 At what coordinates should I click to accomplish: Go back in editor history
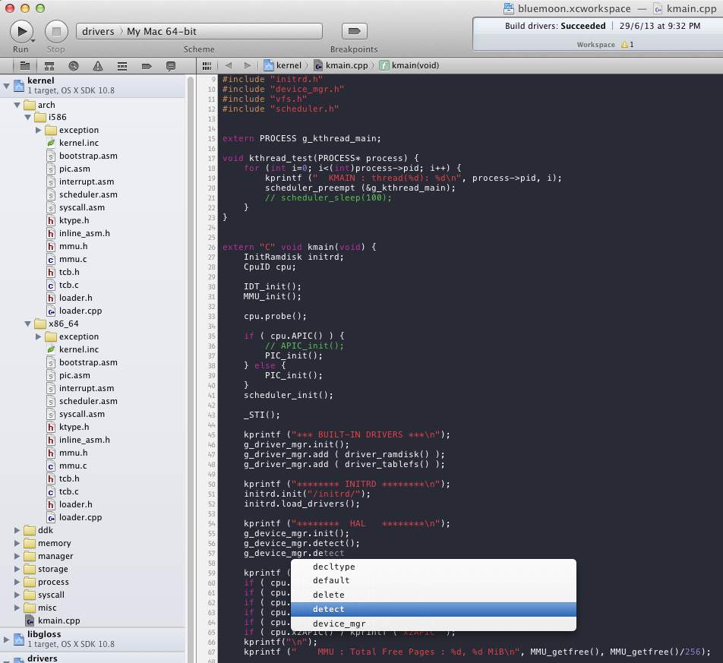[229, 65]
